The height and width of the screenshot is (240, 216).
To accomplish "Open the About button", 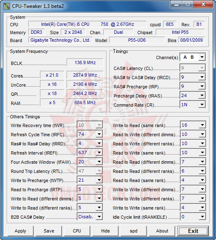I will click(x=162, y=231).
